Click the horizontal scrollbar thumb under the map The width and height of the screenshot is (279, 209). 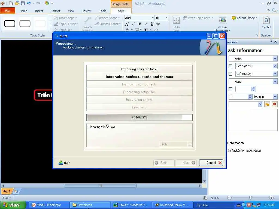101,186
